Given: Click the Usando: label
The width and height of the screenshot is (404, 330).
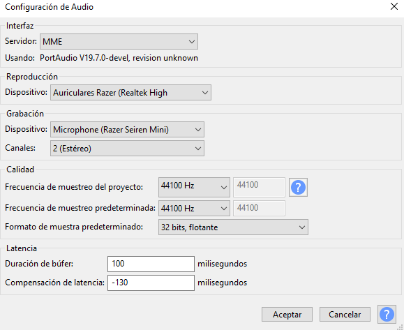Looking at the screenshot, I should pyautogui.click(x=20, y=58).
